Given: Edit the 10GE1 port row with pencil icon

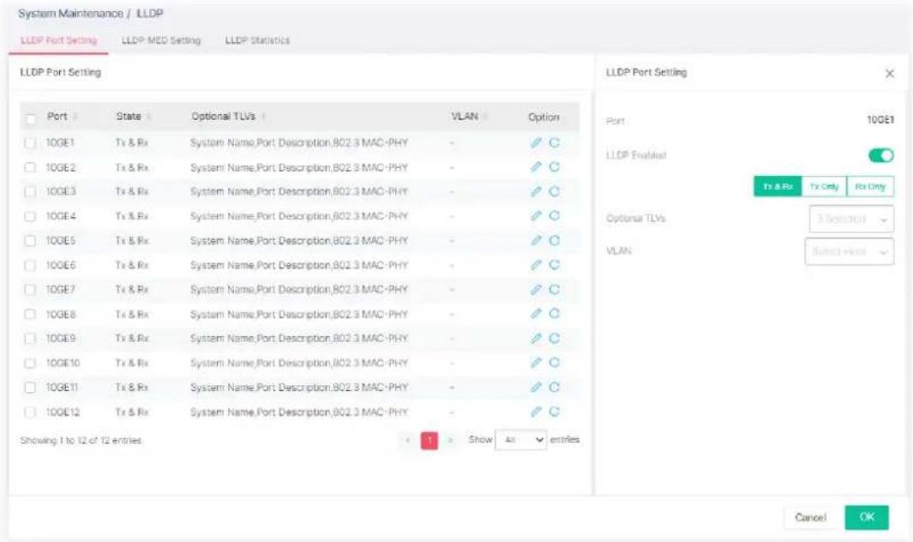Looking at the screenshot, I should click(537, 142).
